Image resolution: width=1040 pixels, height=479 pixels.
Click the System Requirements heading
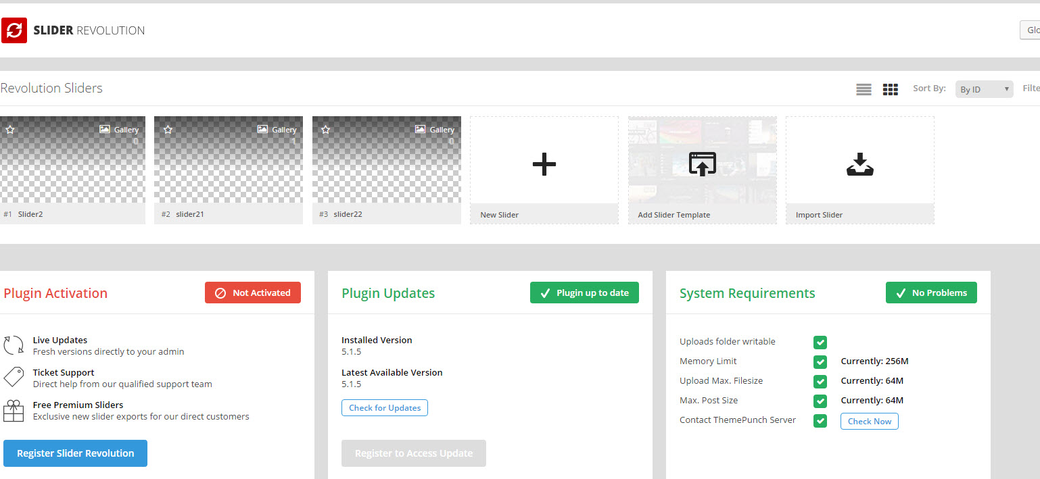[x=747, y=293]
